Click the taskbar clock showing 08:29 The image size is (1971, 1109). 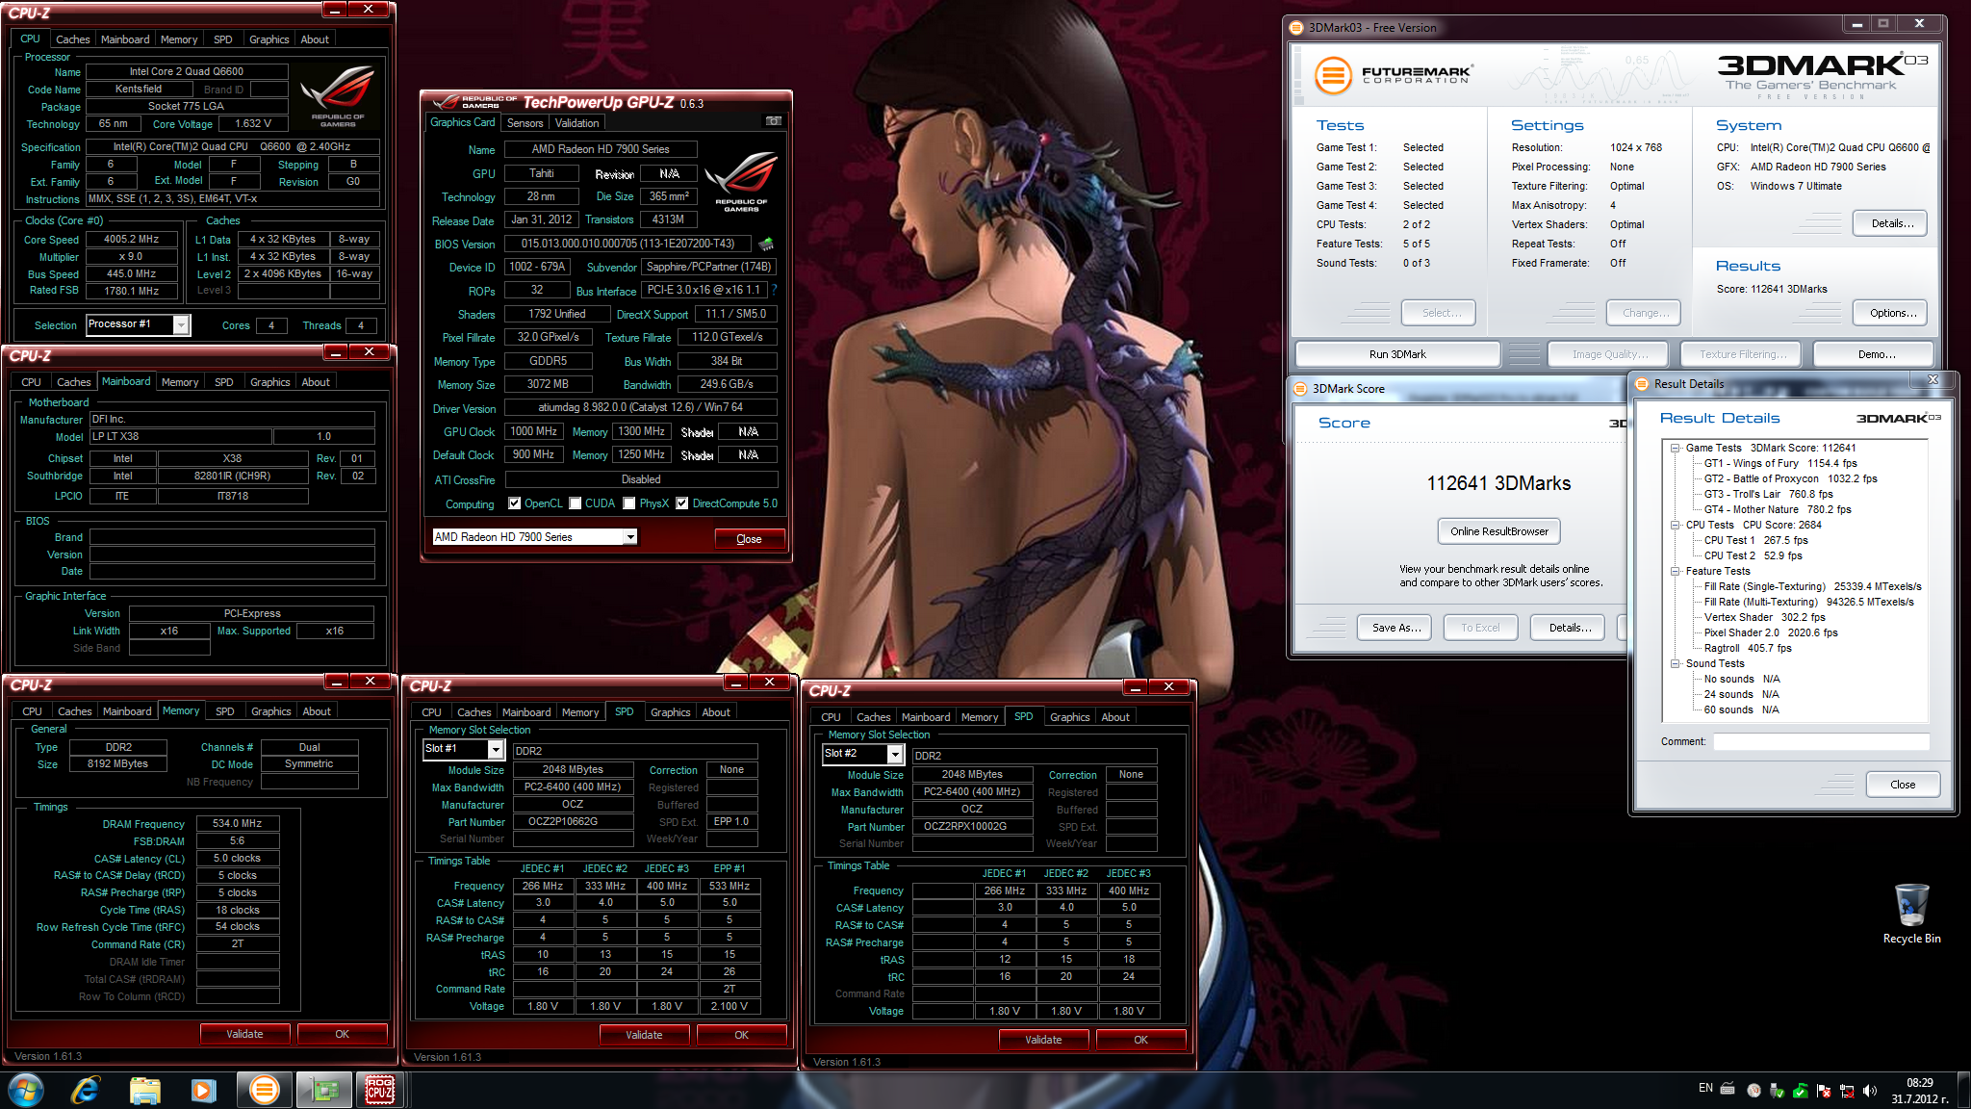click(x=1919, y=1091)
